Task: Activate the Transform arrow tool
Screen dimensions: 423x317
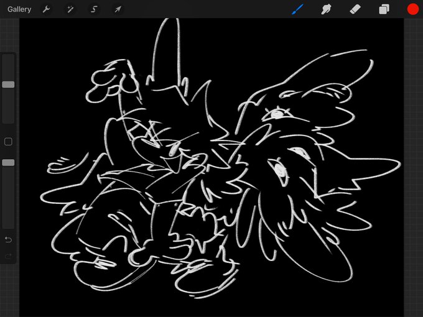Action: point(118,9)
